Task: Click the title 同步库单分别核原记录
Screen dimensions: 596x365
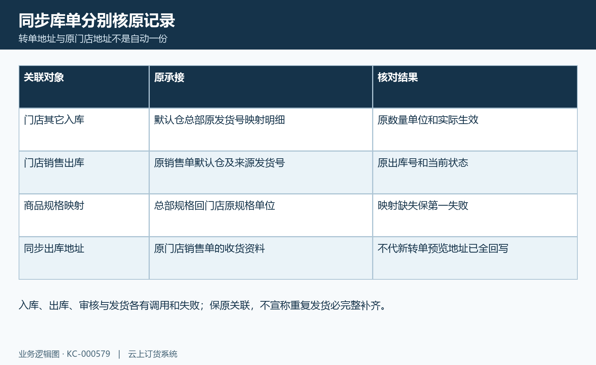Action: 97,20
